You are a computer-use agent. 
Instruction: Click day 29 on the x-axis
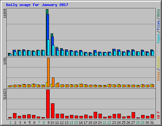coord(142,123)
